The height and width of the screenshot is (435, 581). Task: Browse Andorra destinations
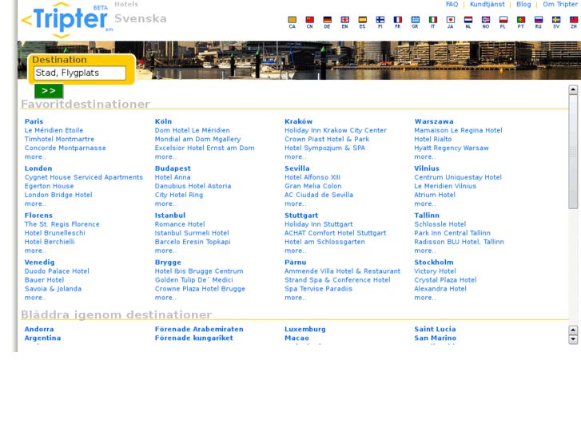(x=39, y=330)
